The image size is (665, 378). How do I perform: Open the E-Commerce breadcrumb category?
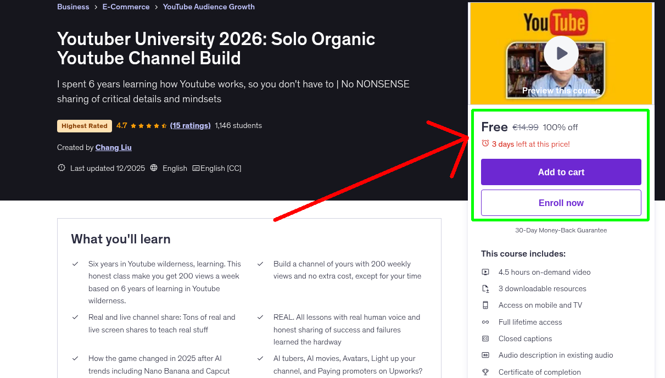pyautogui.click(x=126, y=7)
